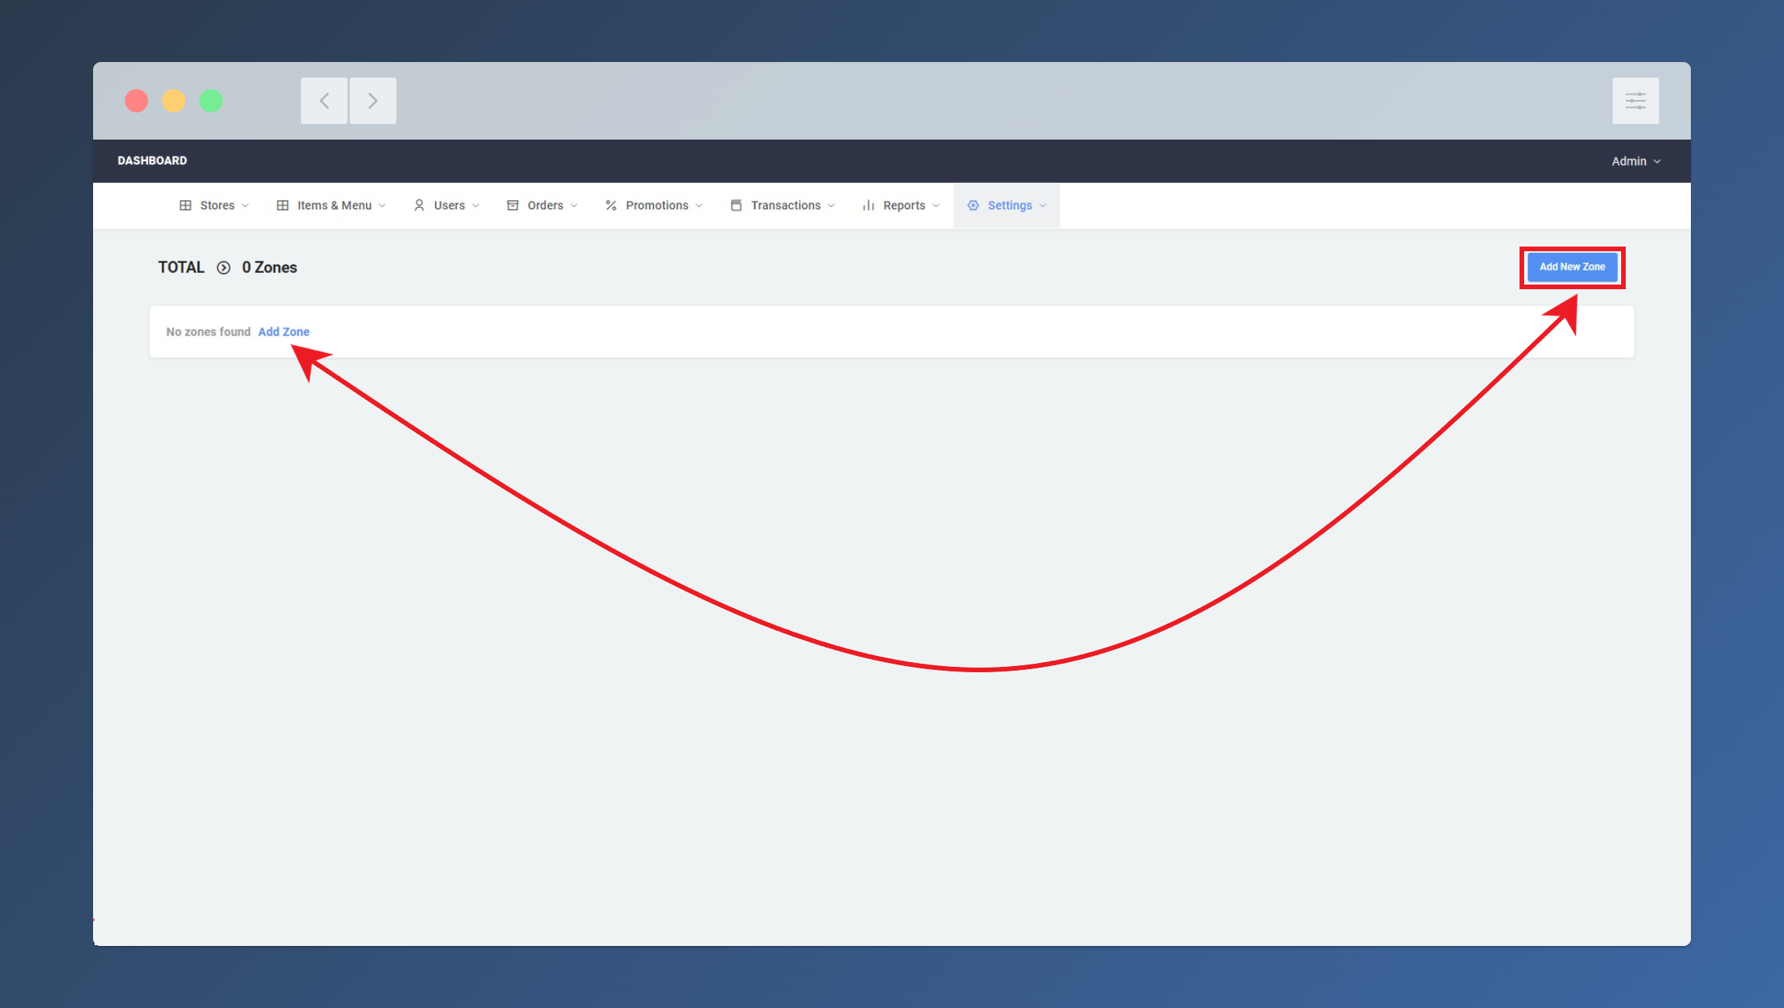Click the Add New Zone button

1572,267
